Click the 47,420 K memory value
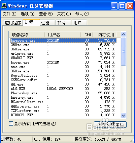135x143 pixels. 106,84
